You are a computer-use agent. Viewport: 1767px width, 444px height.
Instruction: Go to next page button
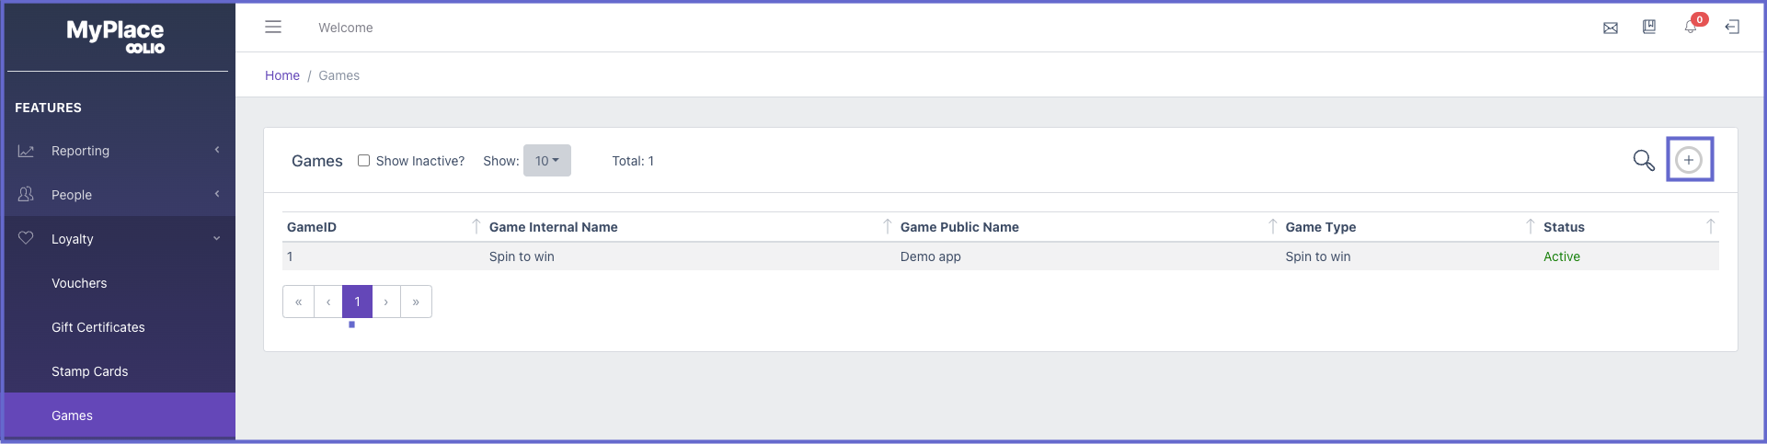386,302
